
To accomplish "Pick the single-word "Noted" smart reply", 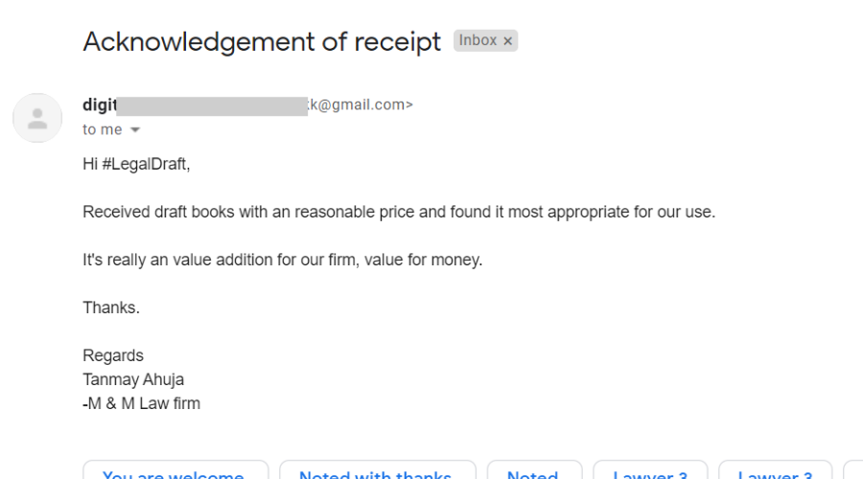I will (534, 470).
